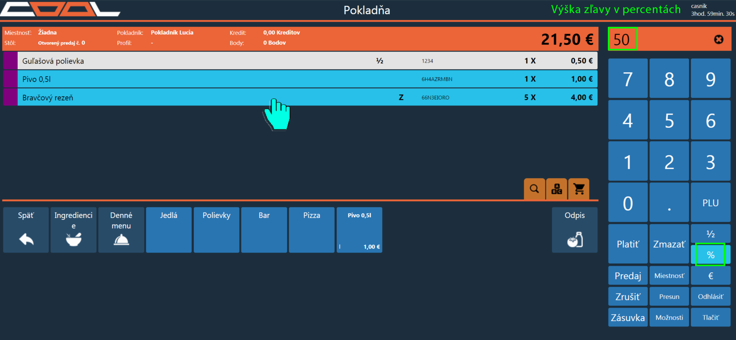Clear the entered value with X icon
The height and width of the screenshot is (340, 736).
pyautogui.click(x=718, y=40)
